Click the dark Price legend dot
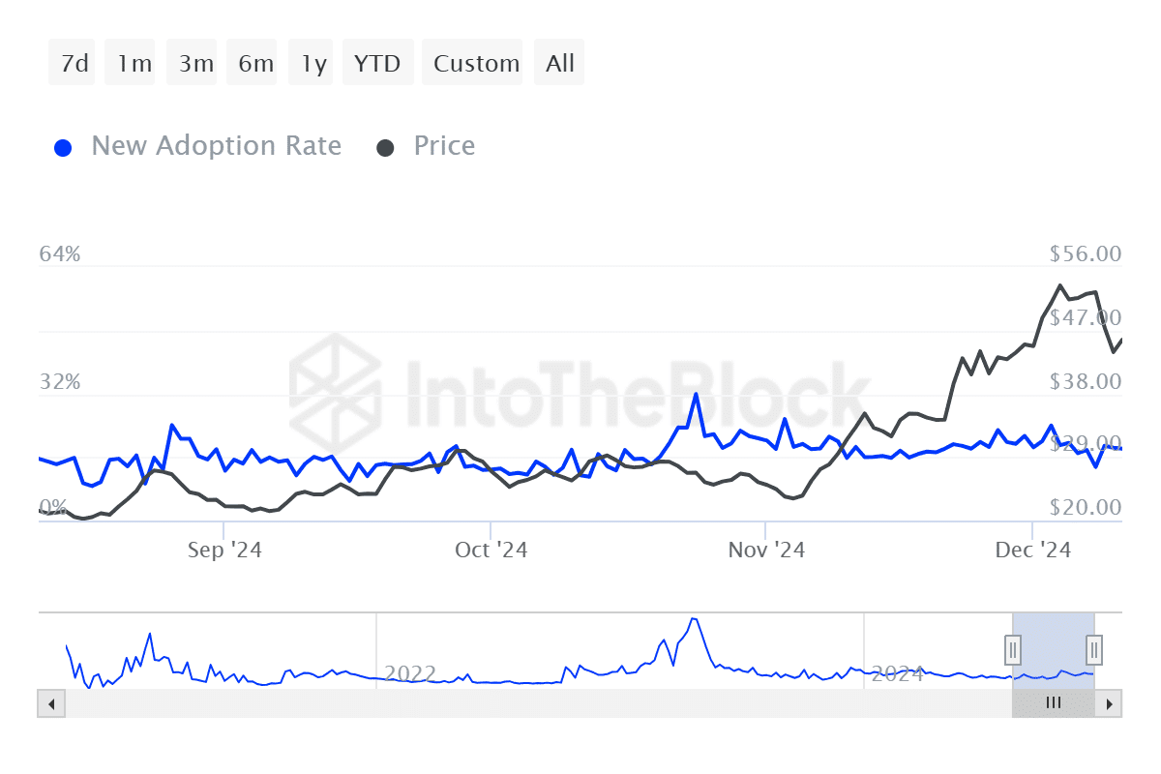Screen dimensions: 1161x774 [x=386, y=148]
